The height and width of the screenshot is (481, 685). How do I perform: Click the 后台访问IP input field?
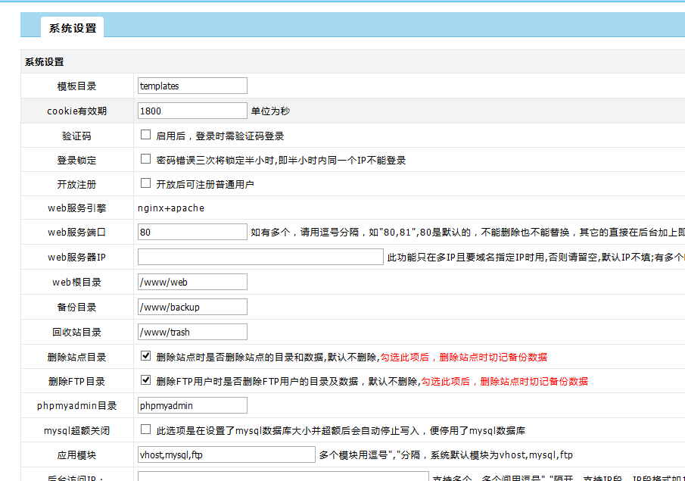[x=282, y=476]
